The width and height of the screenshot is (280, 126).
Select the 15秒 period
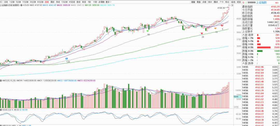[x=95, y=2]
